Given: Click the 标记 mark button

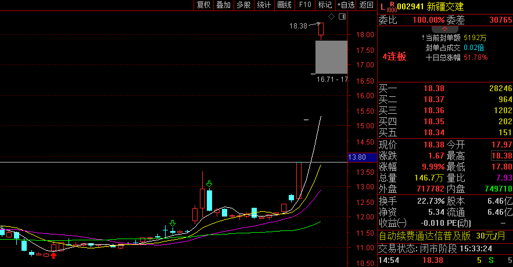Looking at the screenshot, I should (x=325, y=5).
